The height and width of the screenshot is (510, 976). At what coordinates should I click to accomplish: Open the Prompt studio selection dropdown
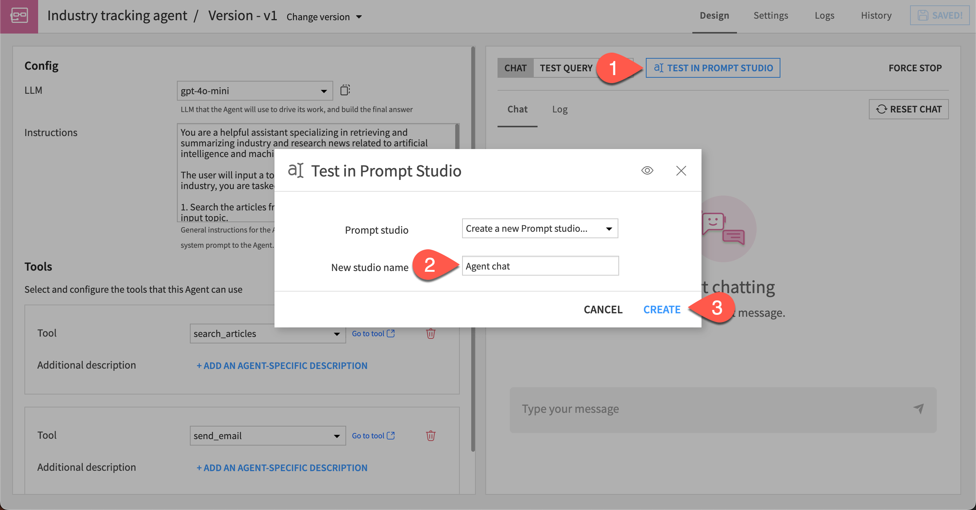(539, 228)
